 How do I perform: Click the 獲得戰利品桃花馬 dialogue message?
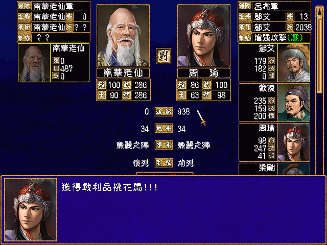(x=109, y=187)
